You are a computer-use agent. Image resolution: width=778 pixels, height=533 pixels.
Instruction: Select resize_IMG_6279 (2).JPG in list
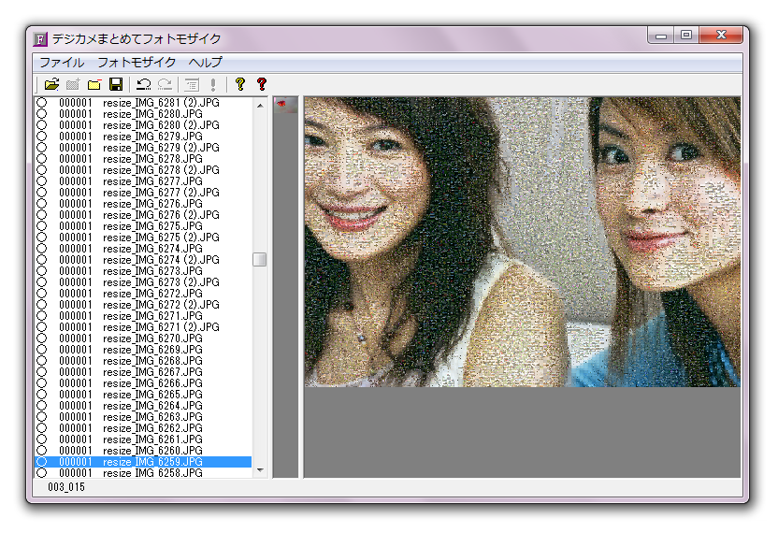click(143, 148)
